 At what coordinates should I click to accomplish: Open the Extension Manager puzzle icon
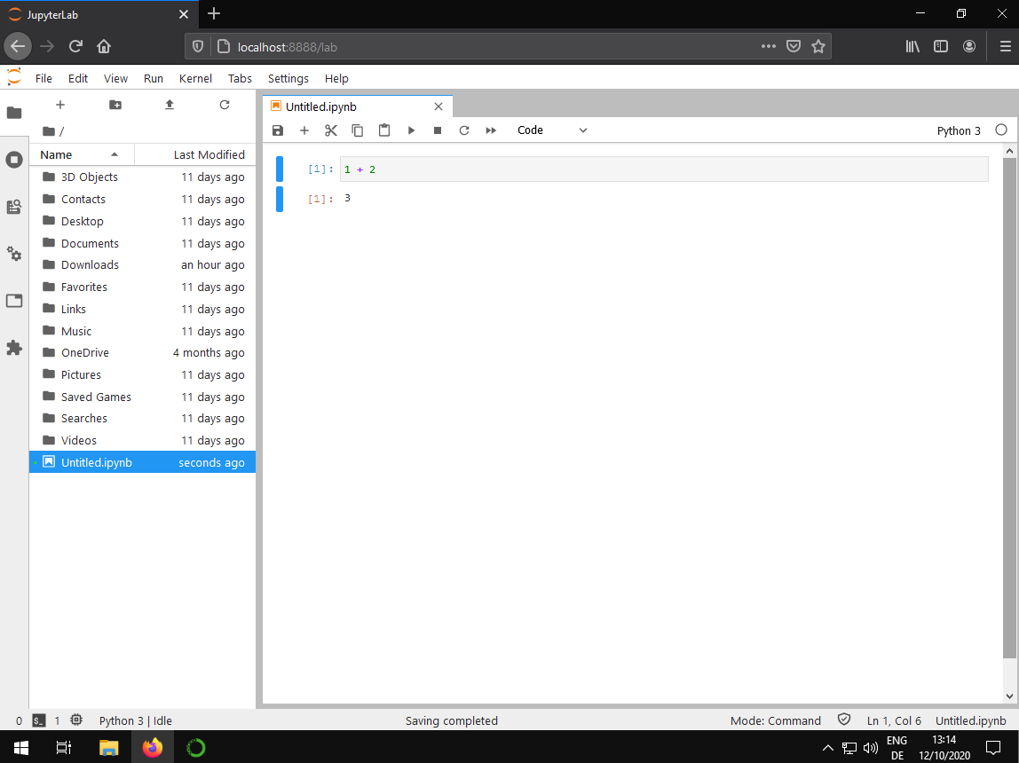(14, 348)
